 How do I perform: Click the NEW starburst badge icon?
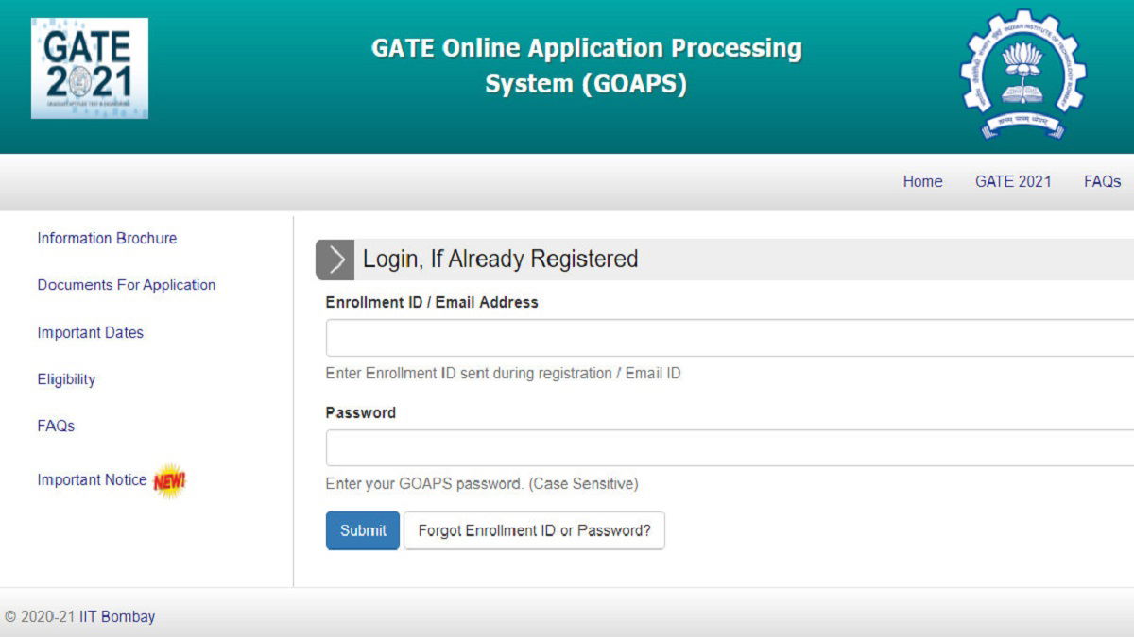coord(170,481)
